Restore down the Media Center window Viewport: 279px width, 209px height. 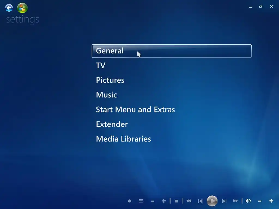[x=261, y=7]
